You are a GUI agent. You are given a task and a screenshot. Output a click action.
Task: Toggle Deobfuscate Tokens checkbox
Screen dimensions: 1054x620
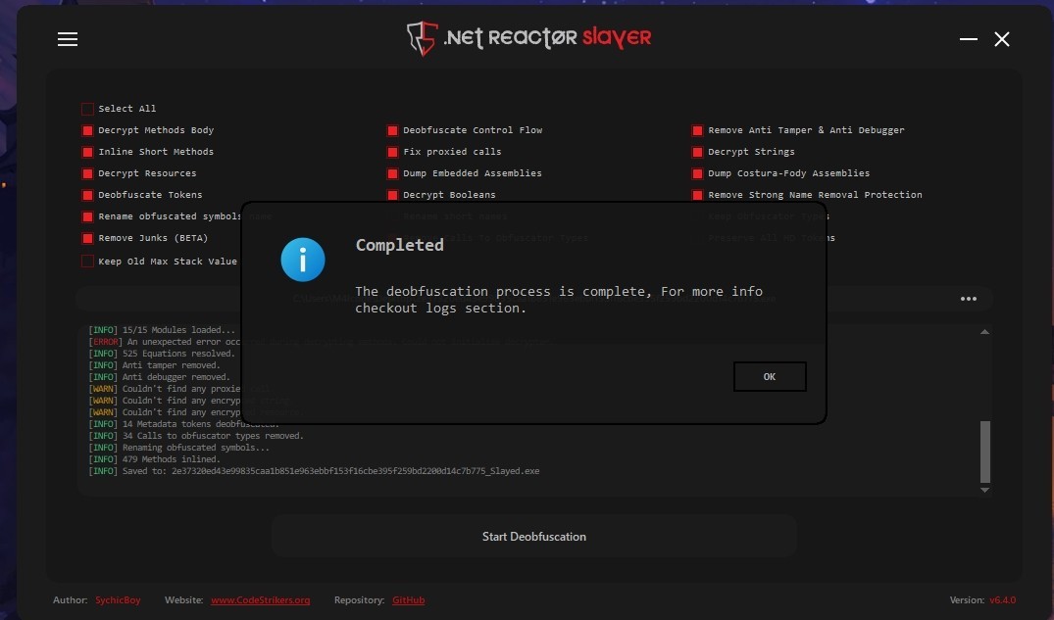(87, 195)
